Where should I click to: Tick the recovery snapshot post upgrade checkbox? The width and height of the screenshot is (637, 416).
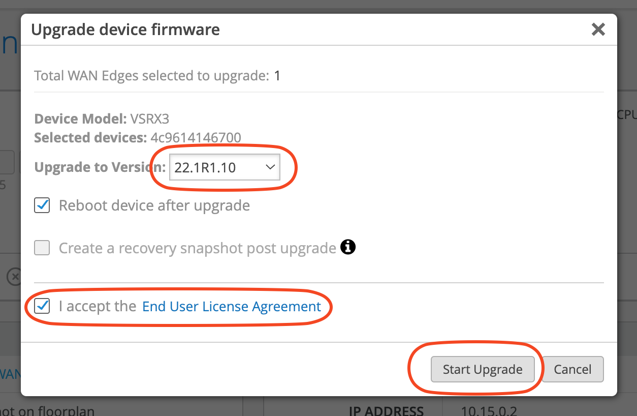[x=42, y=248]
